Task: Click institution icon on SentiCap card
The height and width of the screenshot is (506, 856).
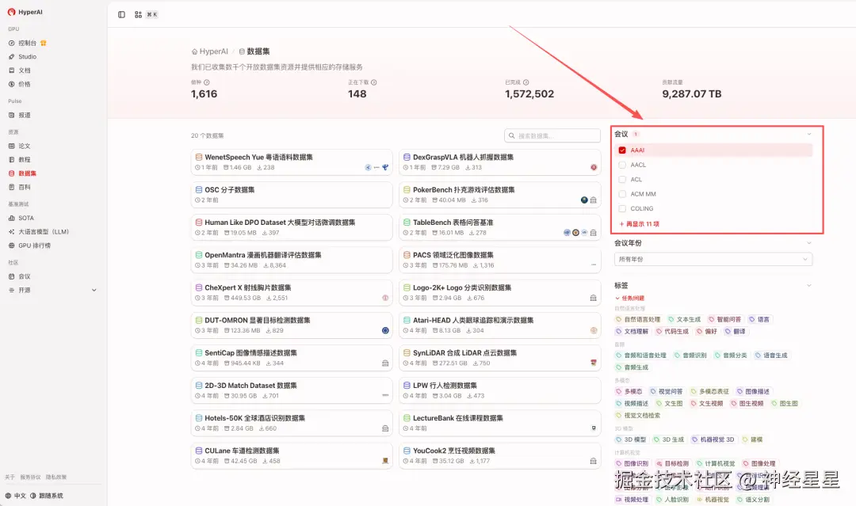Action: pyautogui.click(x=385, y=363)
